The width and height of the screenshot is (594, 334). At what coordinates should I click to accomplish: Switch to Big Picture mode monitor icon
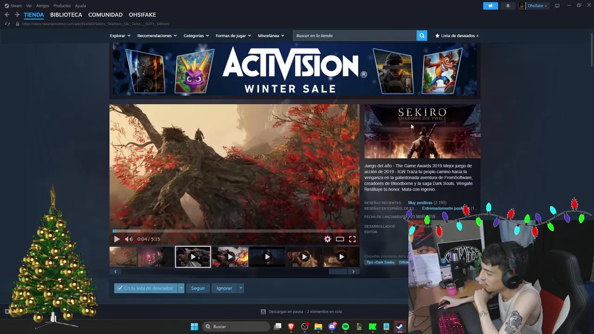click(557, 6)
